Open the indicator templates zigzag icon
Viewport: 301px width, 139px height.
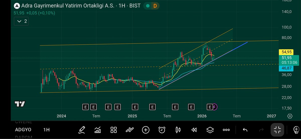click(130, 130)
